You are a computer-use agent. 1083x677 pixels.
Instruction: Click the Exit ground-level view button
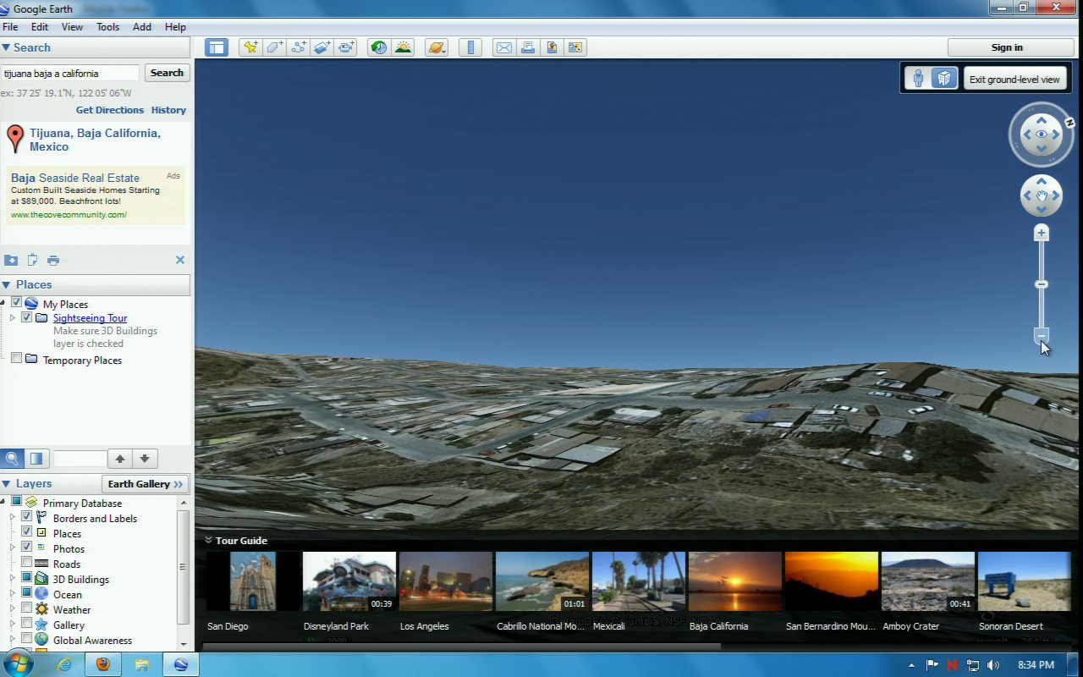1014,79
